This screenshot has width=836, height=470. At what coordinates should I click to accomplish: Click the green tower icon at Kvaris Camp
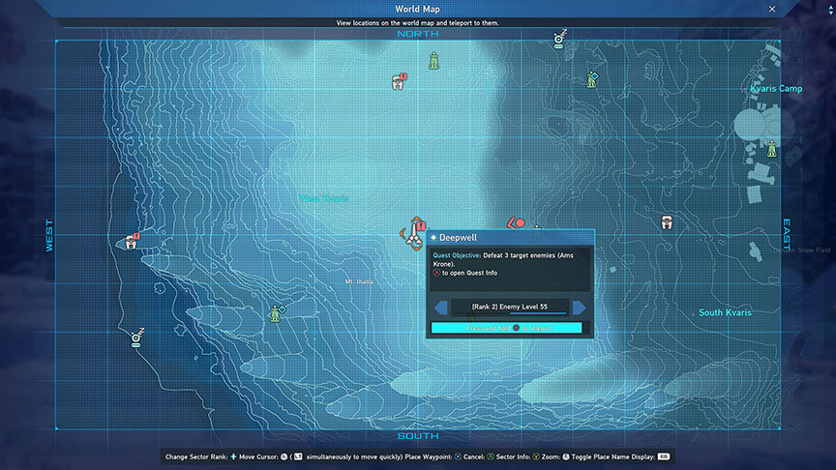click(772, 147)
